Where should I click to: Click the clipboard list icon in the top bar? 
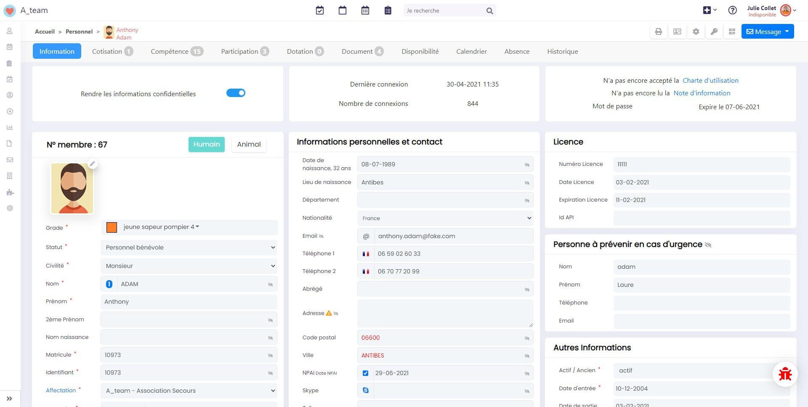coord(388,11)
